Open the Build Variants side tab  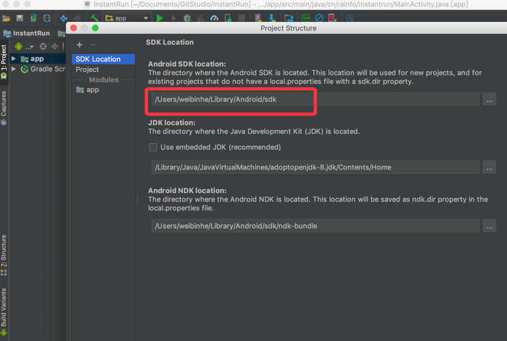4,312
